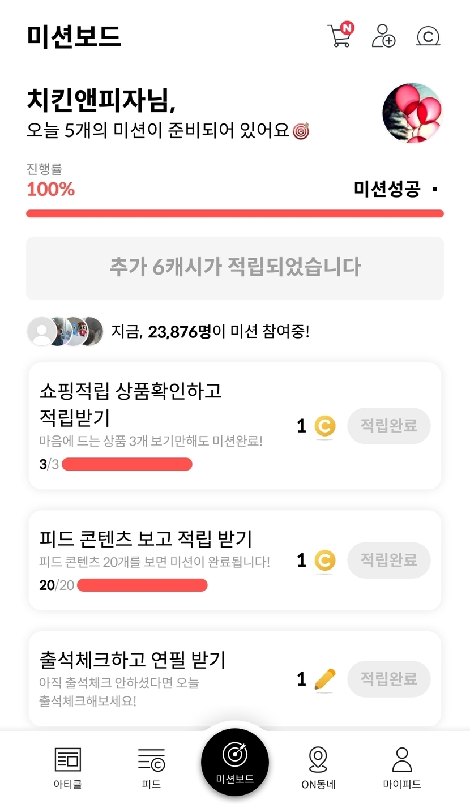This screenshot has height=804, width=470.
Task: Expand the 미션성공 arrow toggle
Action: pyautogui.click(x=434, y=189)
